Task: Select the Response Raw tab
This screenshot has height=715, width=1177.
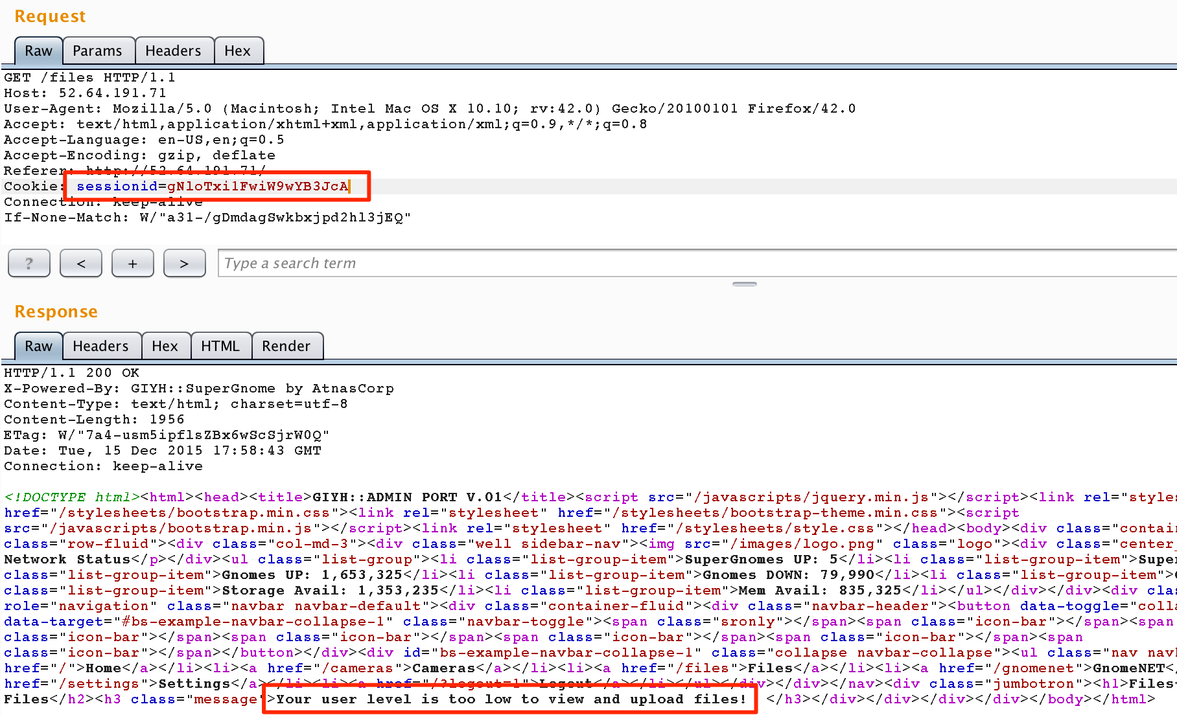Action: click(38, 346)
